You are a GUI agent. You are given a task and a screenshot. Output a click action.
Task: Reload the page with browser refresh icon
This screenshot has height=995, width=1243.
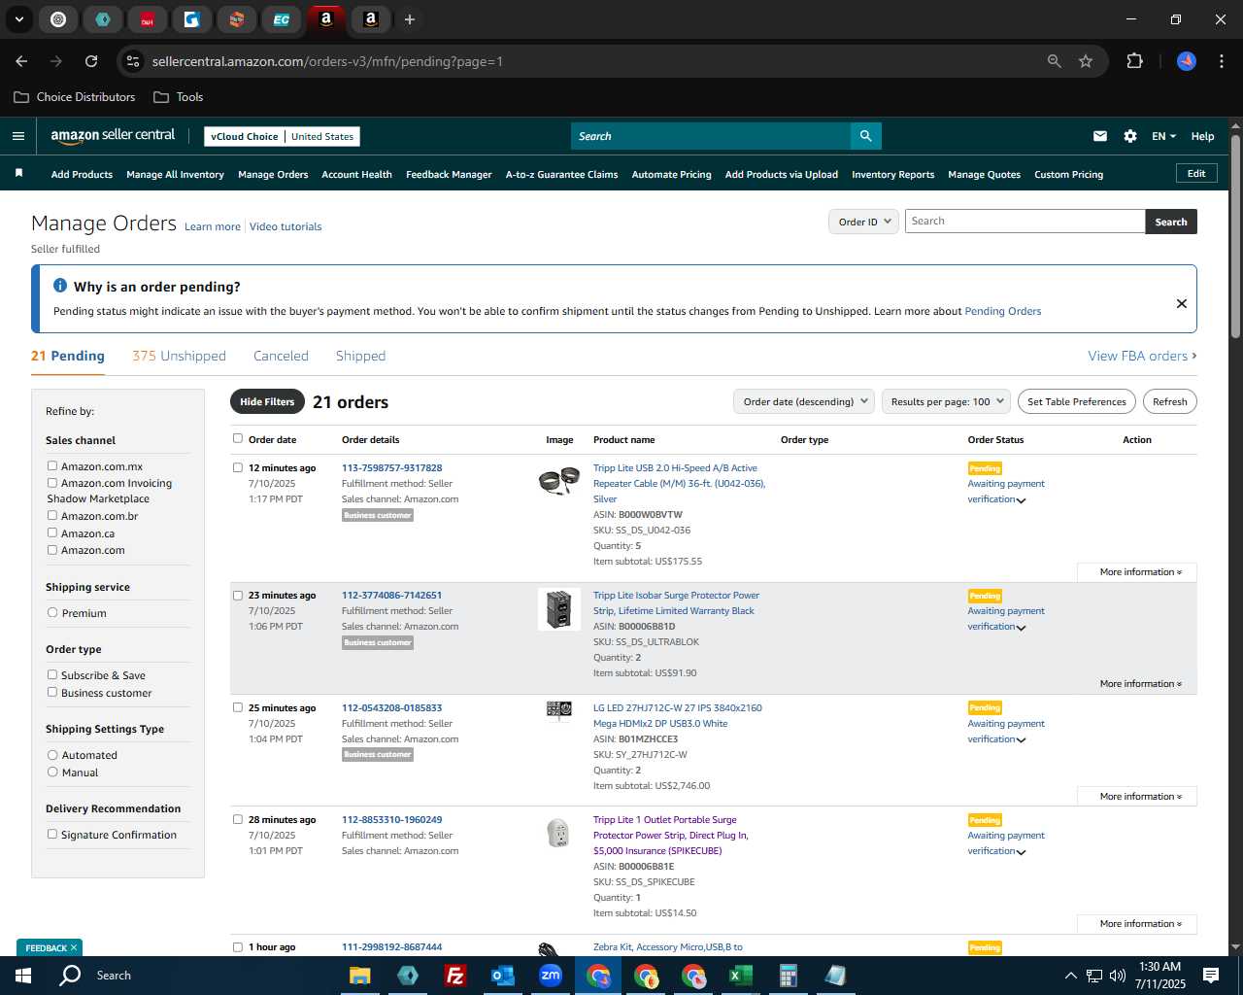(x=91, y=61)
